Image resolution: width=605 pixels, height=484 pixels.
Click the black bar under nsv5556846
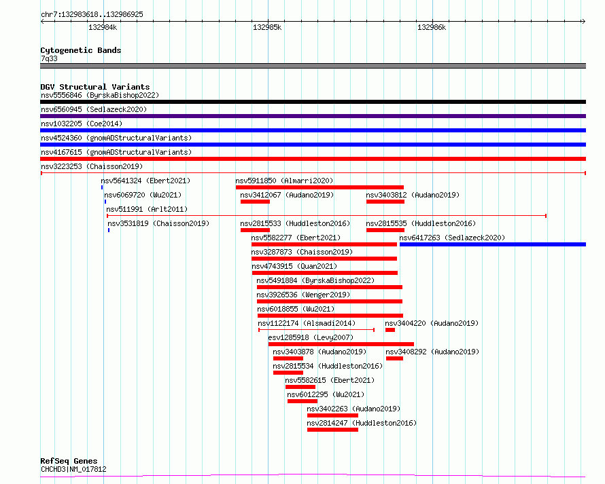tap(313, 102)
